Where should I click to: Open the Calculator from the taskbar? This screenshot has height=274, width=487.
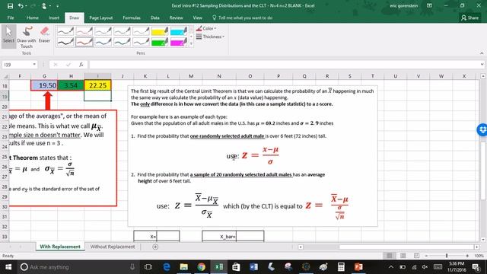[341, 267]
